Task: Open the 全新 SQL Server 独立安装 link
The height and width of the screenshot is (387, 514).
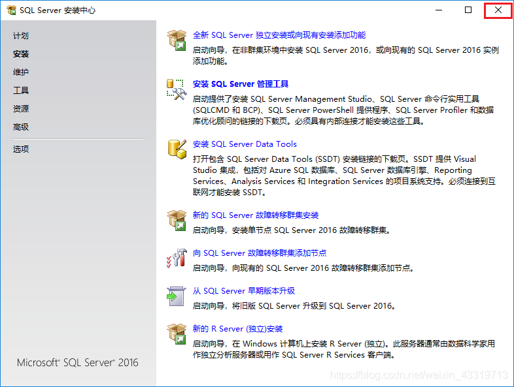Action: pos(279,35)
